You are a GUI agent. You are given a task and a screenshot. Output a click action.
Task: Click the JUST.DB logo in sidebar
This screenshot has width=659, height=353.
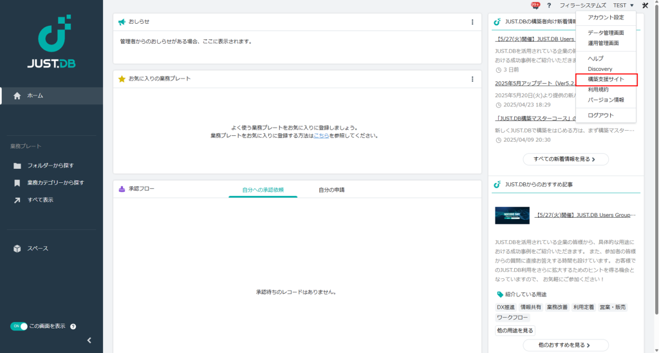51,42
